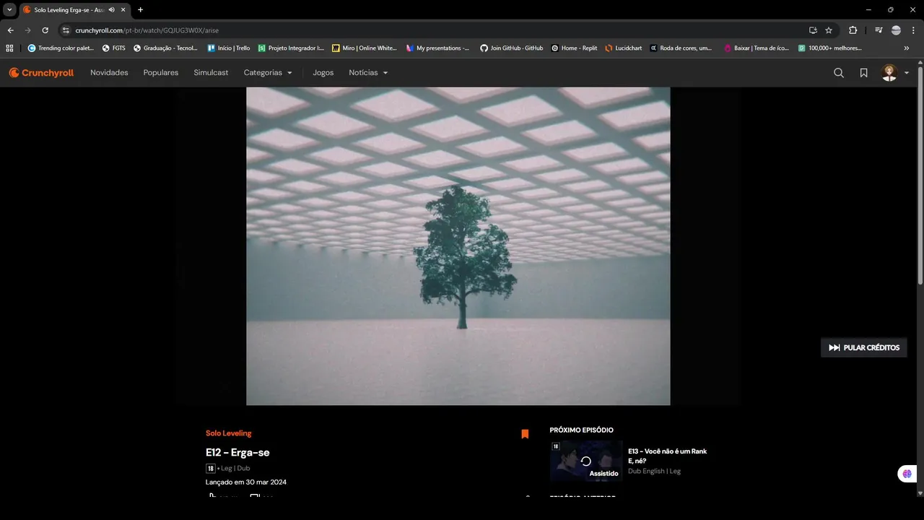
Task: View site information icon in address bar
Action: 66,30
